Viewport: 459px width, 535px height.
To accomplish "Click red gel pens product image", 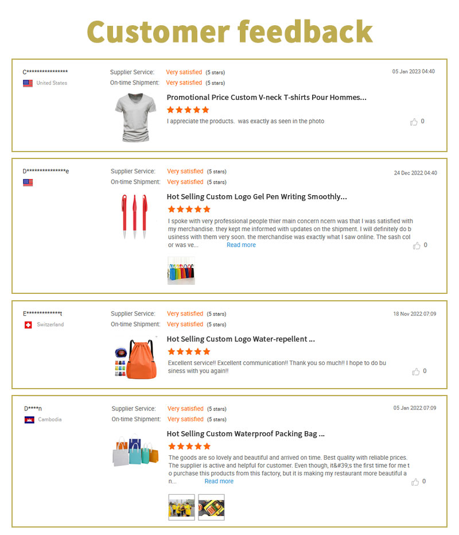I will [135, 216].
